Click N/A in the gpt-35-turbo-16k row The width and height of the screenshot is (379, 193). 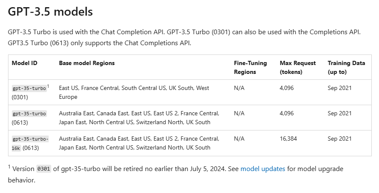tap(239, 139)
